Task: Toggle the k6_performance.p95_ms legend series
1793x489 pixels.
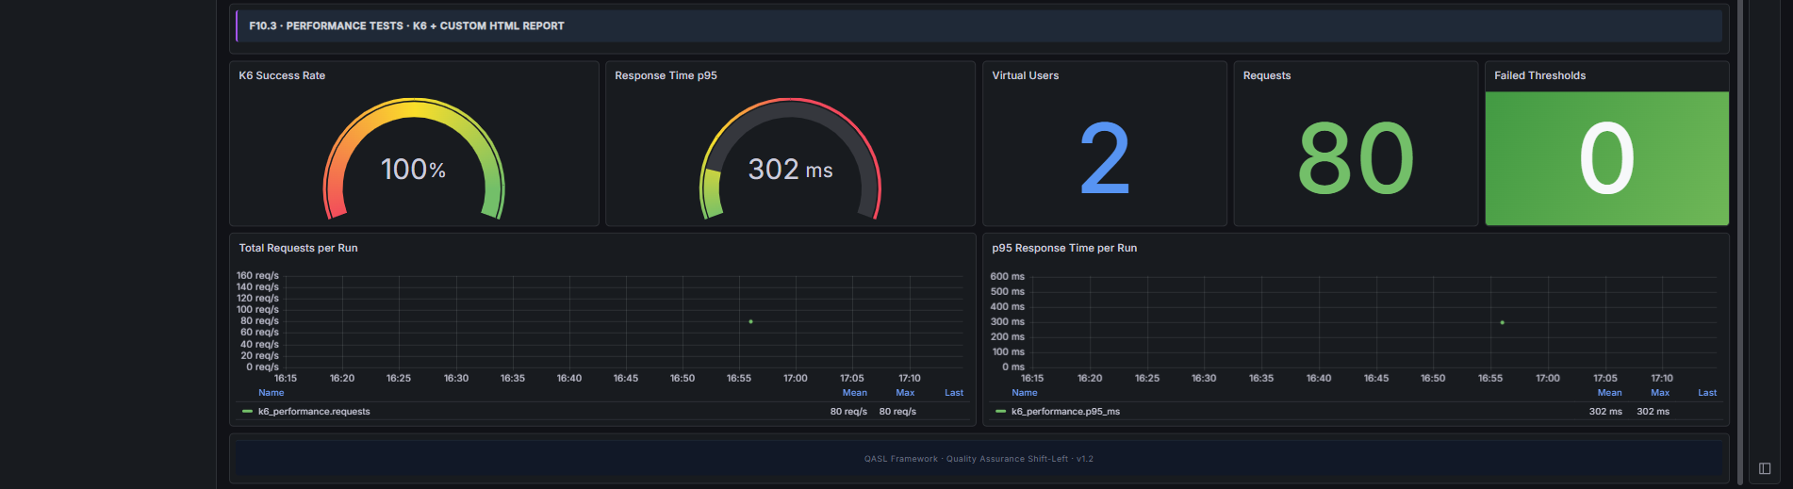Action: click(1065, 412)
